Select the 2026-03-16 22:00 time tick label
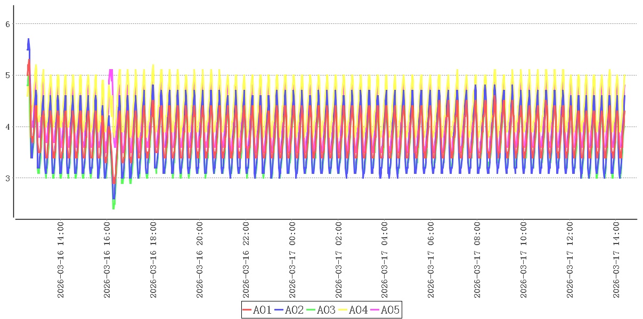The height and width of the screenshot is (319, 643). tap(246, 260)
